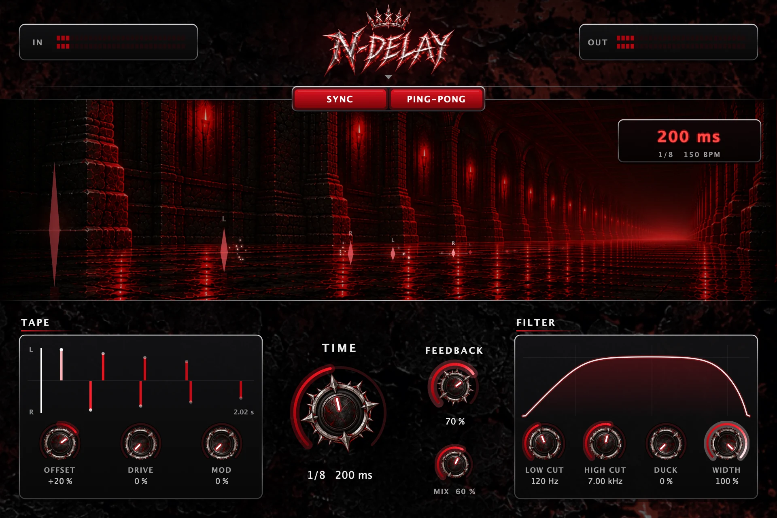Click the large dry signal diamond in visualizer
Image resolution: width=777 pixels, height=518 pixels.
54,225
